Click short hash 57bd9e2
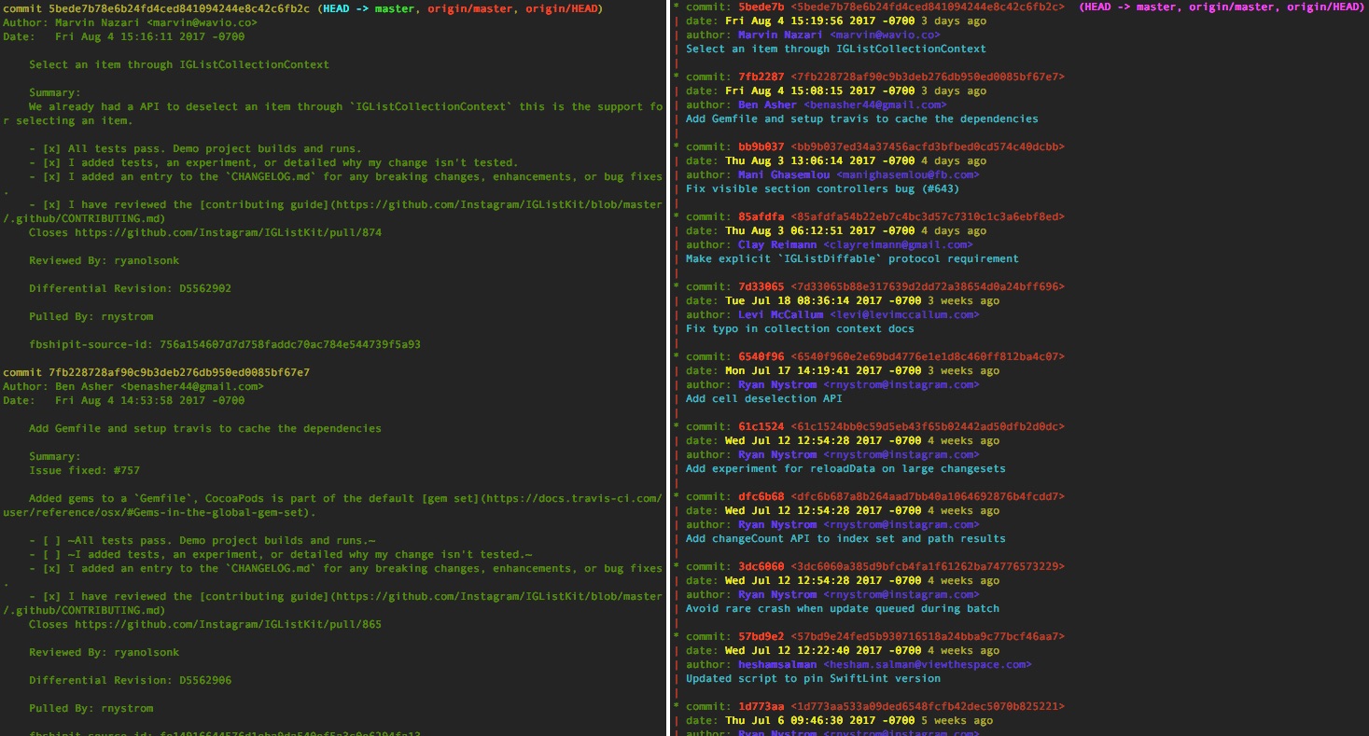1369x736 pixels. [761, 636]
